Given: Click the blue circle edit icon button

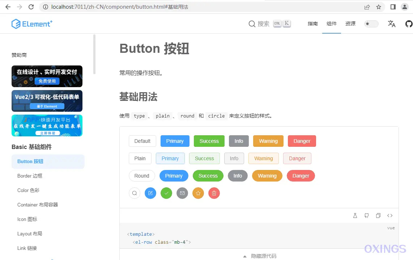Looking at the screenshot, I should [x=150, y=193].
